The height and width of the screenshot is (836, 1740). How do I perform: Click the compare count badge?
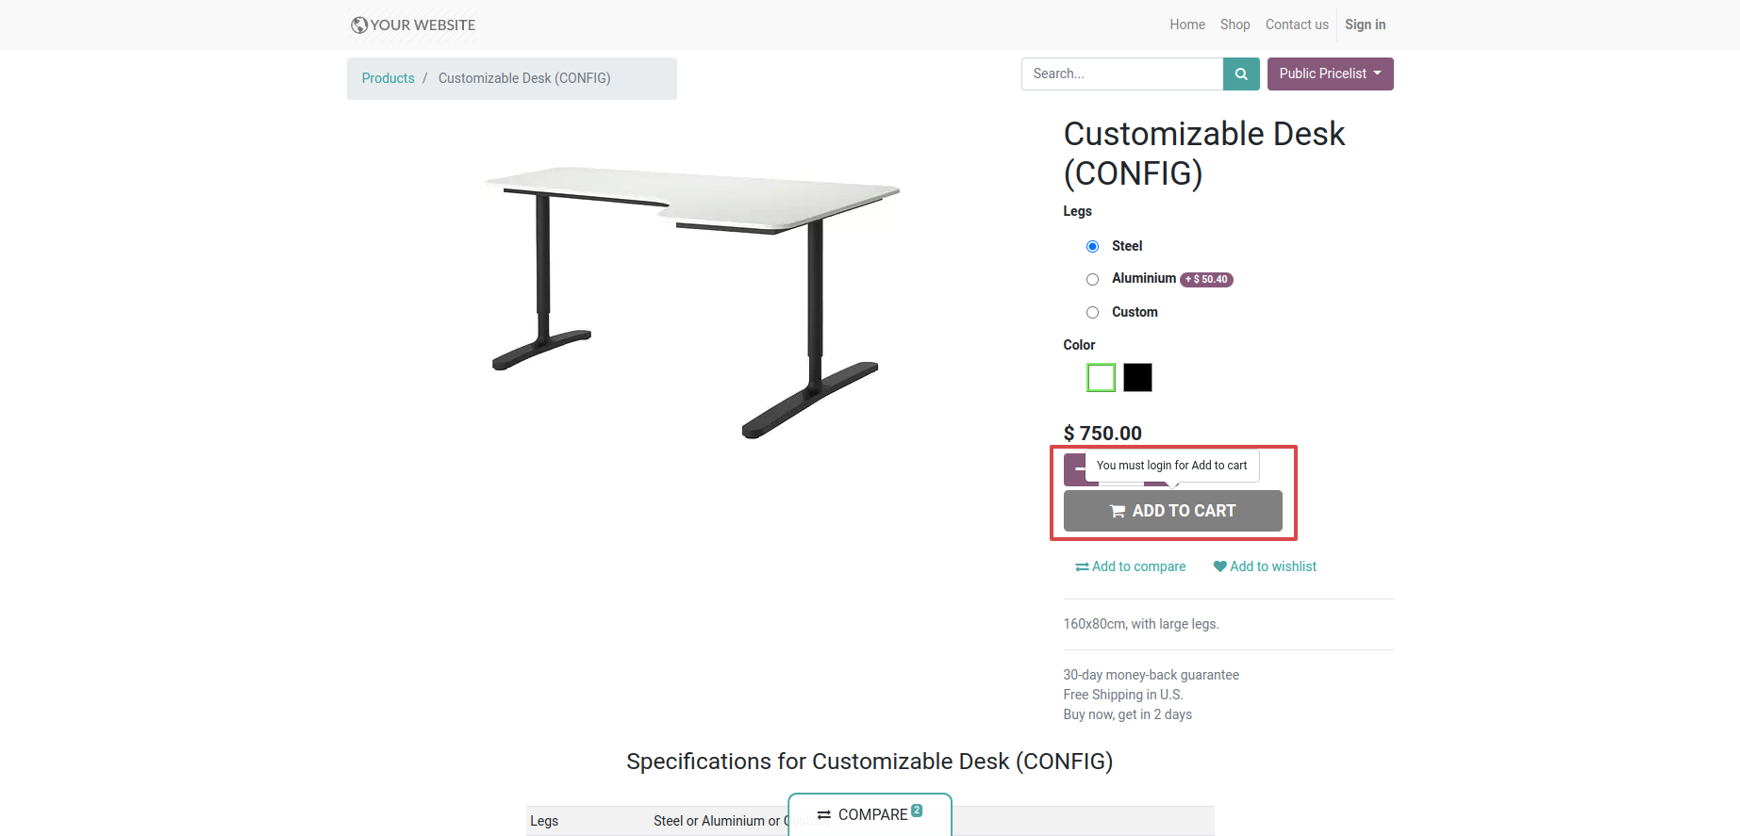(917, 811)
